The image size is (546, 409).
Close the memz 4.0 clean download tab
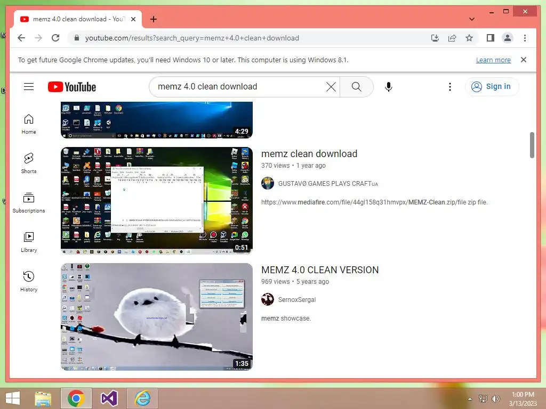point(133,19)
